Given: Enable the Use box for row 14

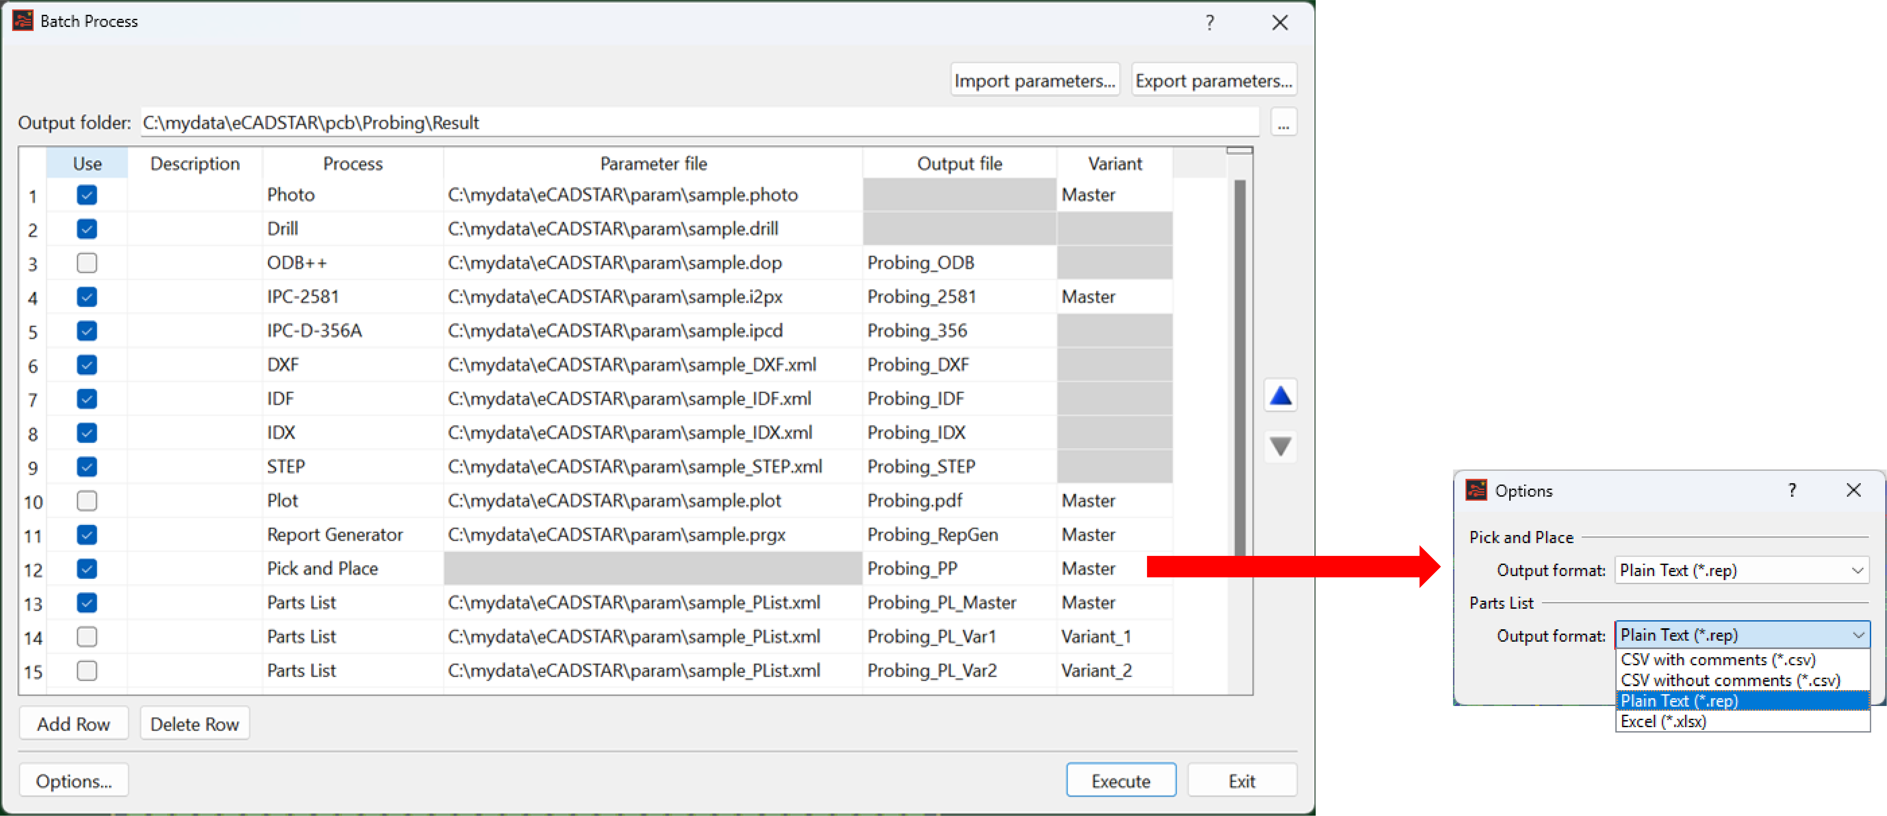Looking at the screenshot, I should [87, 637].
